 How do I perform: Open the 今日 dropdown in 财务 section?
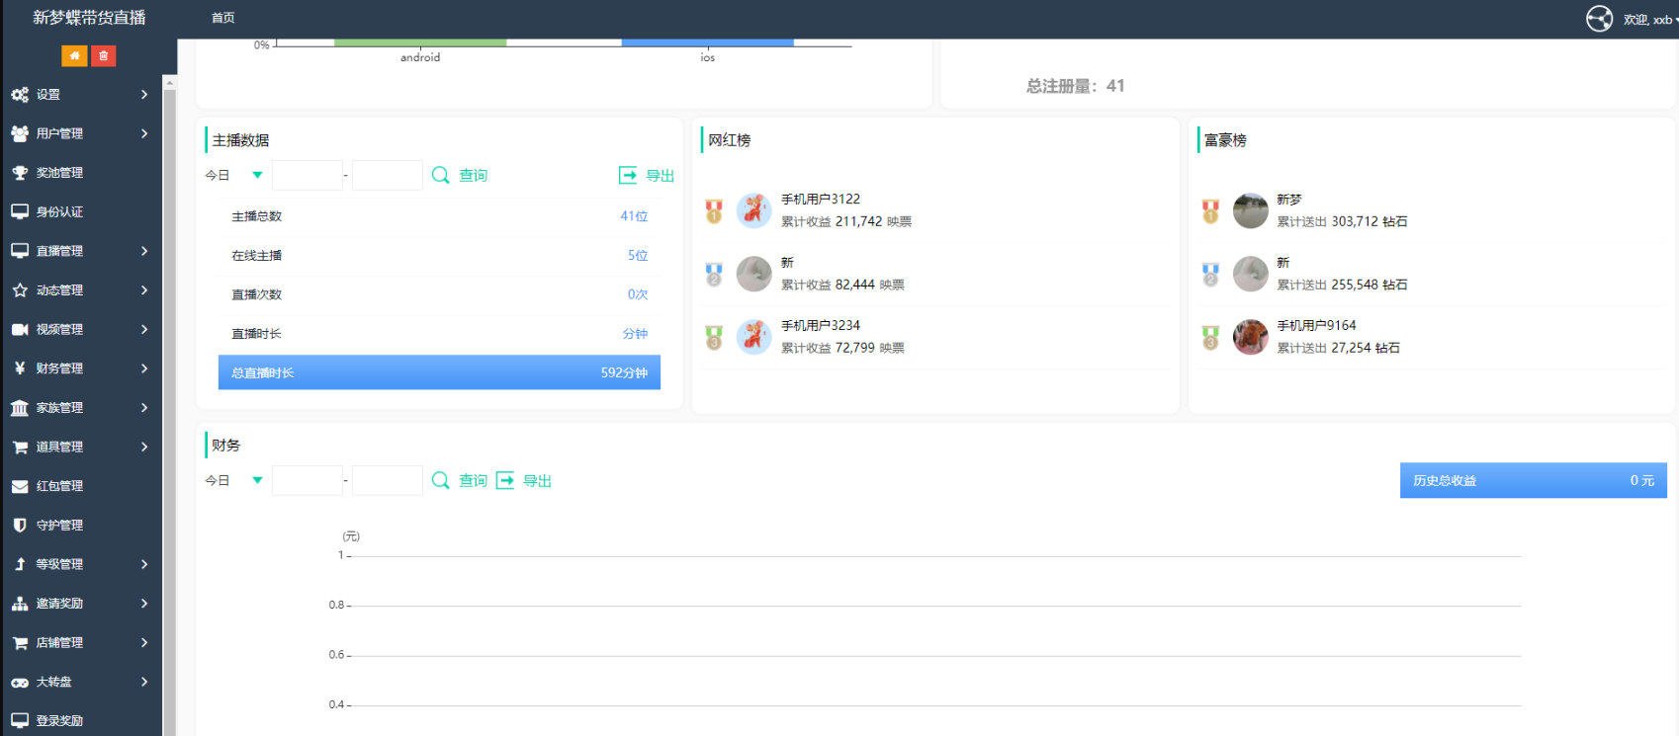234,481
